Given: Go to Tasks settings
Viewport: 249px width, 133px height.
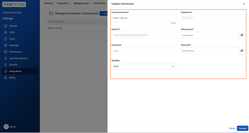Looking at the screenshot, I should [x=20, y=39].
